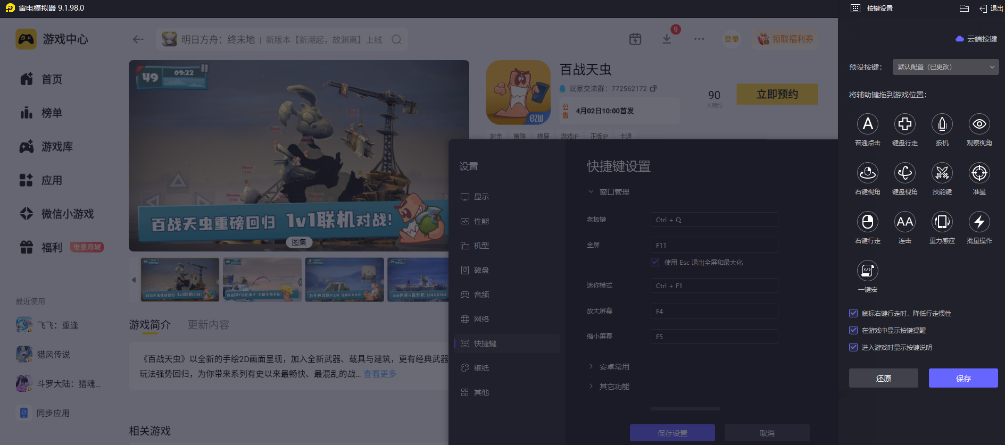The height and width of the screenshot is (445, 1005).
Task: Open the 其他 settings tab
Action: pos(507,392)
